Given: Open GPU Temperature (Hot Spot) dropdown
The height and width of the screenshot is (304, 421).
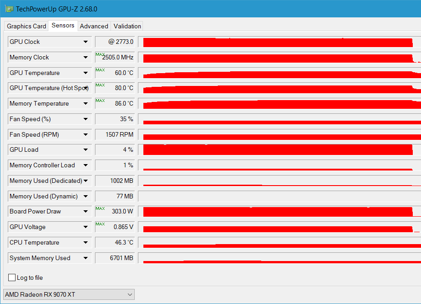Looking at the screenshot, I should (x=85, y=88).
